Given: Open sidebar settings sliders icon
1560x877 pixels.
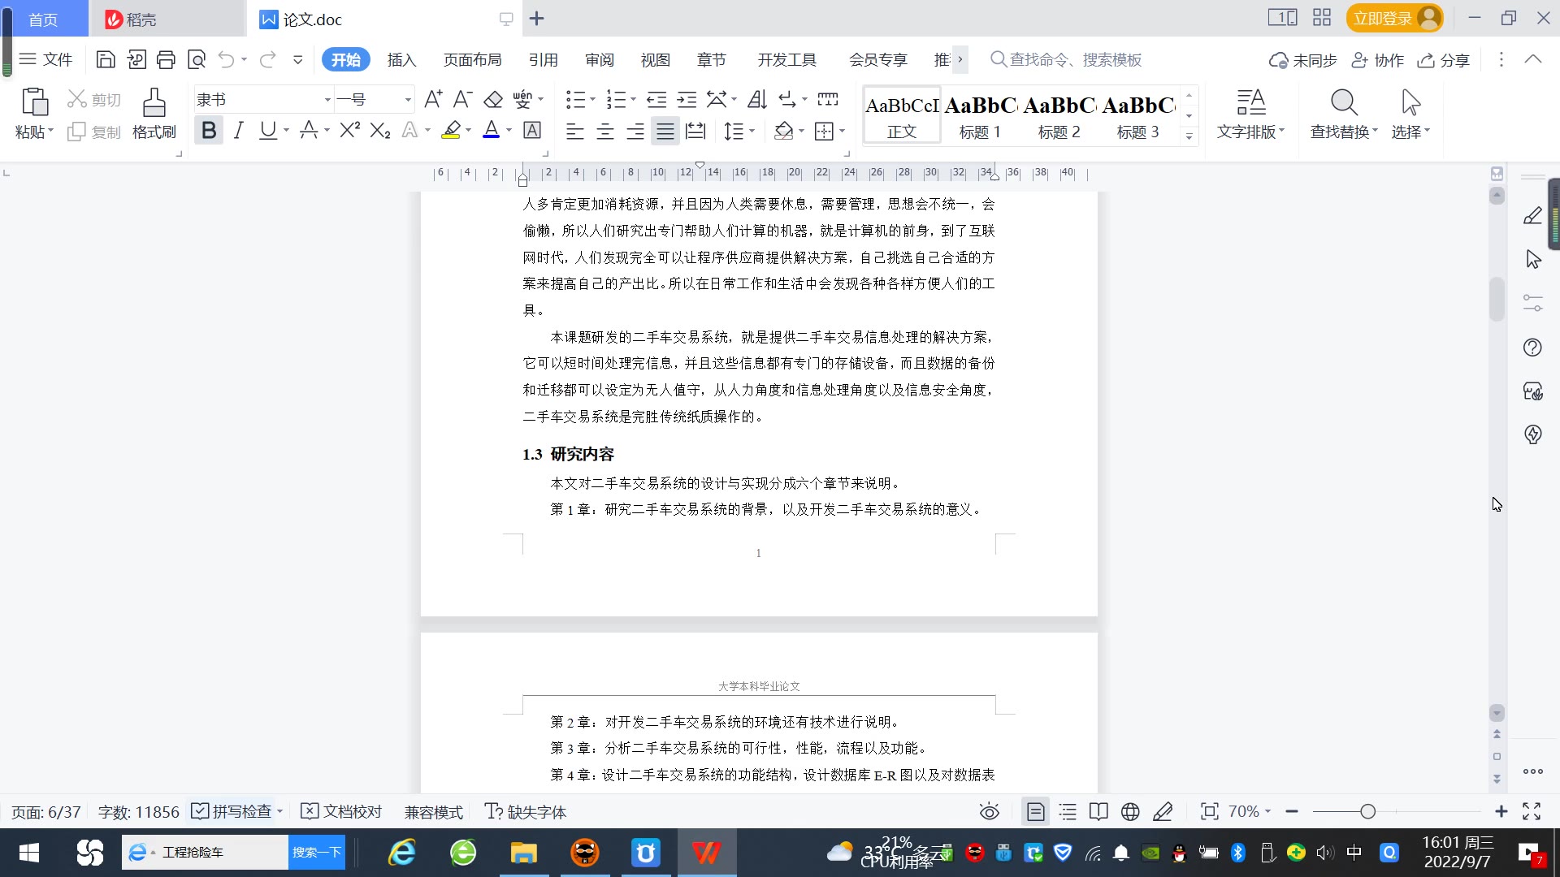Looking at the screenshot, I should (x=1532, y=303).
